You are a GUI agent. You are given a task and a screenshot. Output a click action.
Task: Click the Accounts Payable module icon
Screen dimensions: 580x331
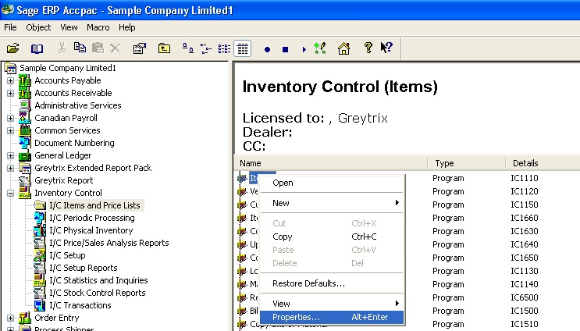[x=25, y=80]
